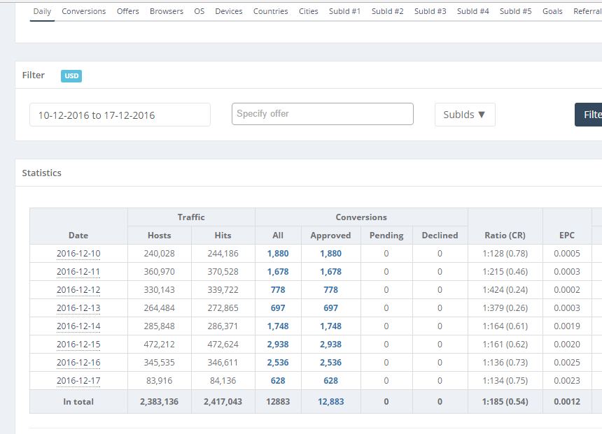Image resolution: width=602 pixels, height=434 pixels.
Task: Open the Cities tab
Action: point(309,11)
